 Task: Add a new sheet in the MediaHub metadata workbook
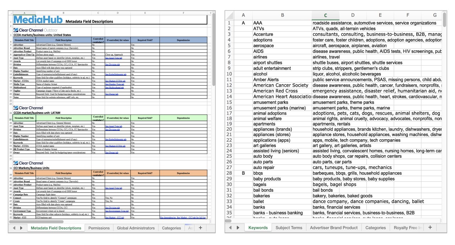(200, 228)
